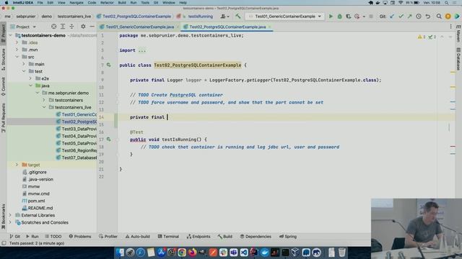Click the warnings indicator in editor corner
Viewport: 462px width, 259px height.
pyautogui.click(x=422, y=37)
